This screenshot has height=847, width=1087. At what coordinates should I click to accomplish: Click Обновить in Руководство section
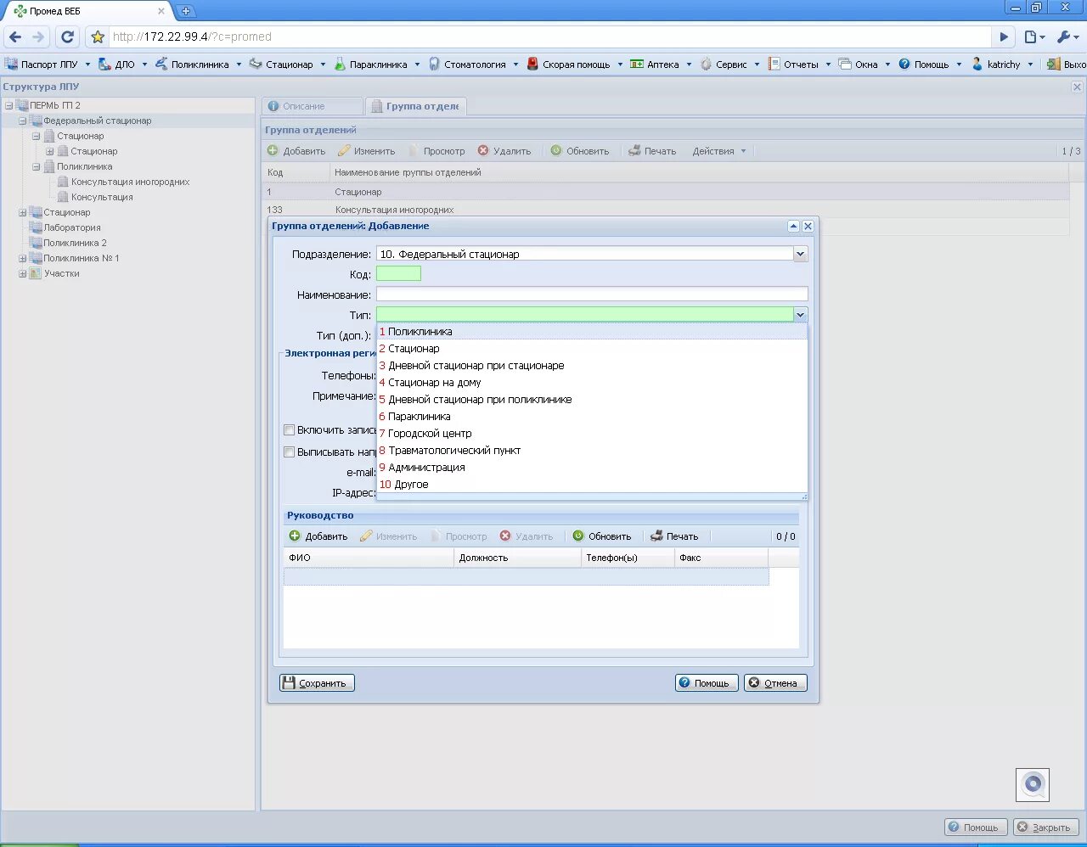point(602,536)
